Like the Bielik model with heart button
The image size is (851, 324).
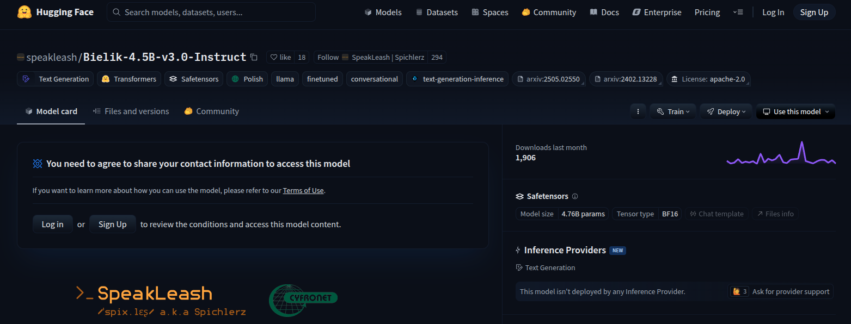[281, 57]
